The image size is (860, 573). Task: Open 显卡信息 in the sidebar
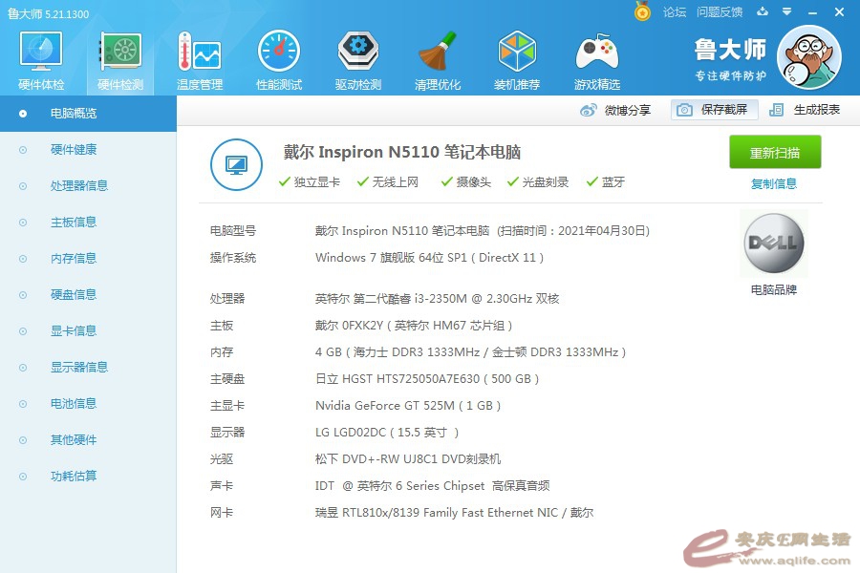pos(74,331)
